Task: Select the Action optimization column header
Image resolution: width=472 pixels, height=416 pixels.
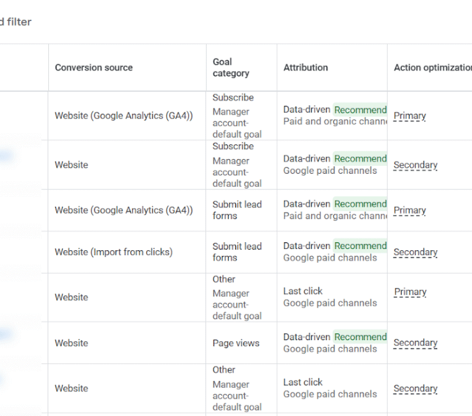Action: click(432, 67)
